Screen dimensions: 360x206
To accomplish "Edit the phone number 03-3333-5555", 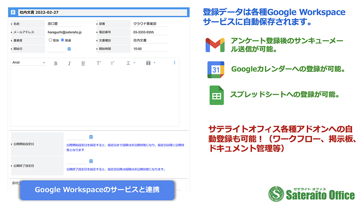I will click(x=150, y=32).
